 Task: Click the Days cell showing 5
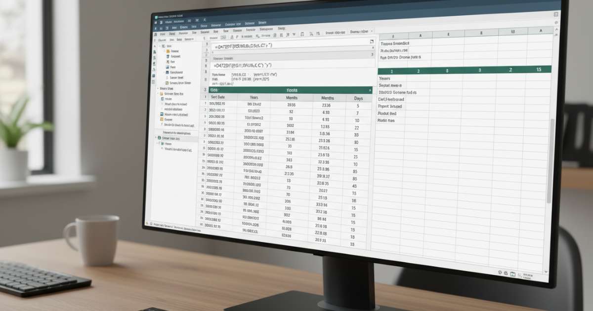pyautogui.click(x=357, y=106)
